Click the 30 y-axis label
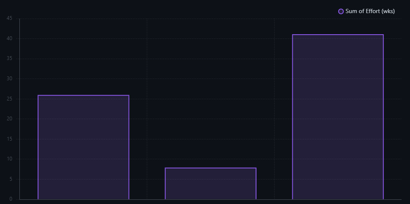 pos(9,79)
